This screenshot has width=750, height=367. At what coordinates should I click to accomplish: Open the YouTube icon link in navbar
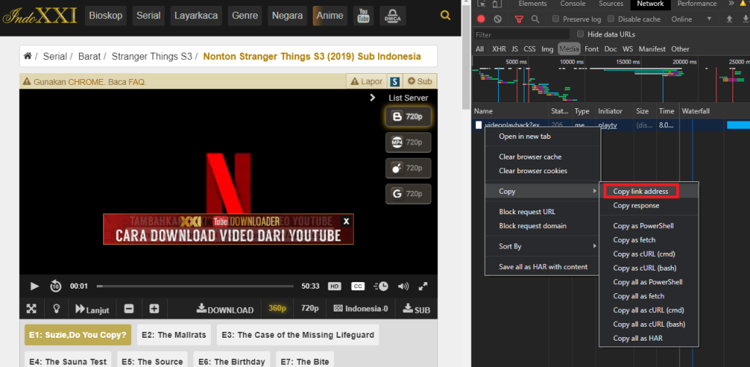[x=363, y=16]
